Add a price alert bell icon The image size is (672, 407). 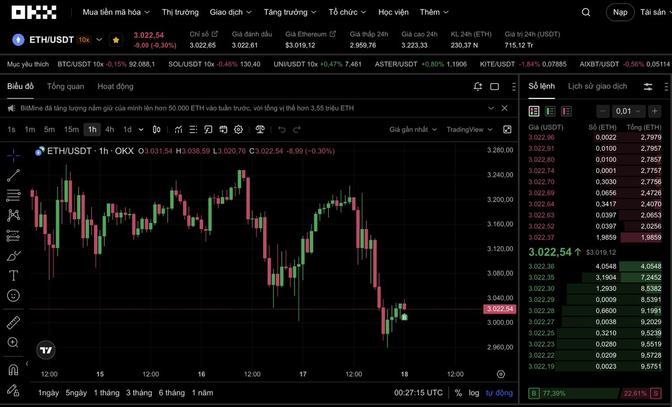click(x=478, y=86)
